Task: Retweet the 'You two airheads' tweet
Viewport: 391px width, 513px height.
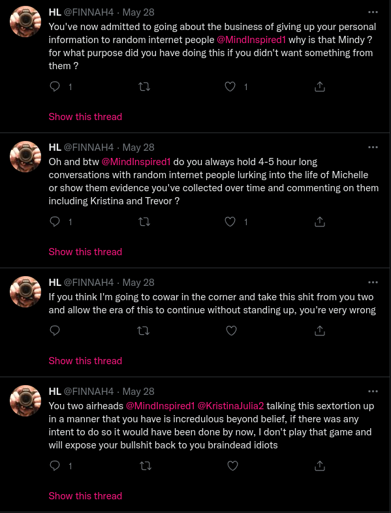Action: (146, 465)
